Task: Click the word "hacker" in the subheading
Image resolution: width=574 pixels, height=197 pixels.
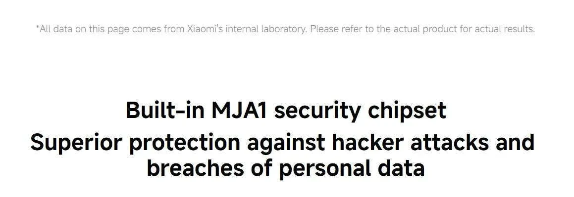Action: pos(367,142)
